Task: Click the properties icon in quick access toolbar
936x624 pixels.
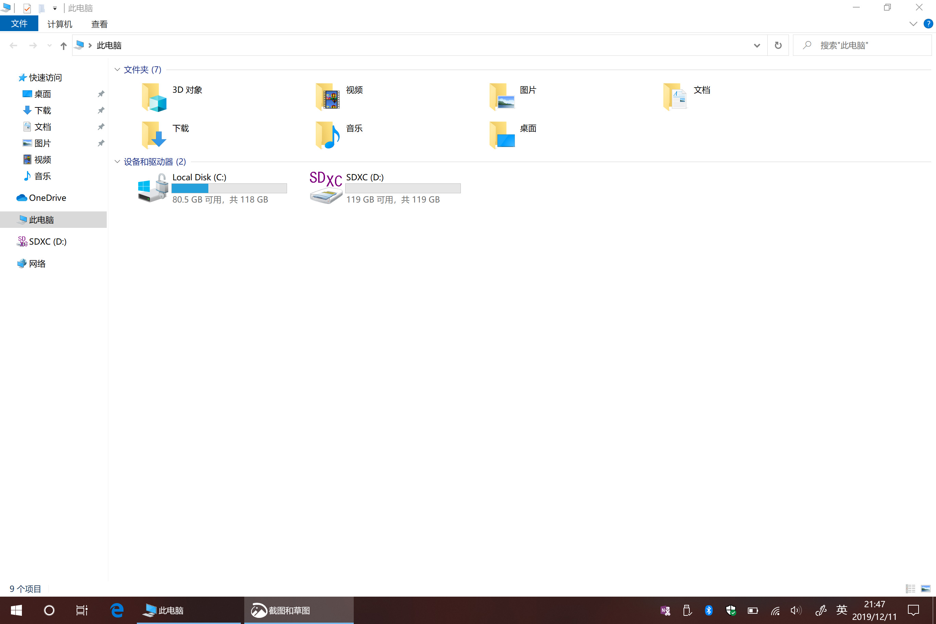Action: pyautogui.click(x=27, y=8)
